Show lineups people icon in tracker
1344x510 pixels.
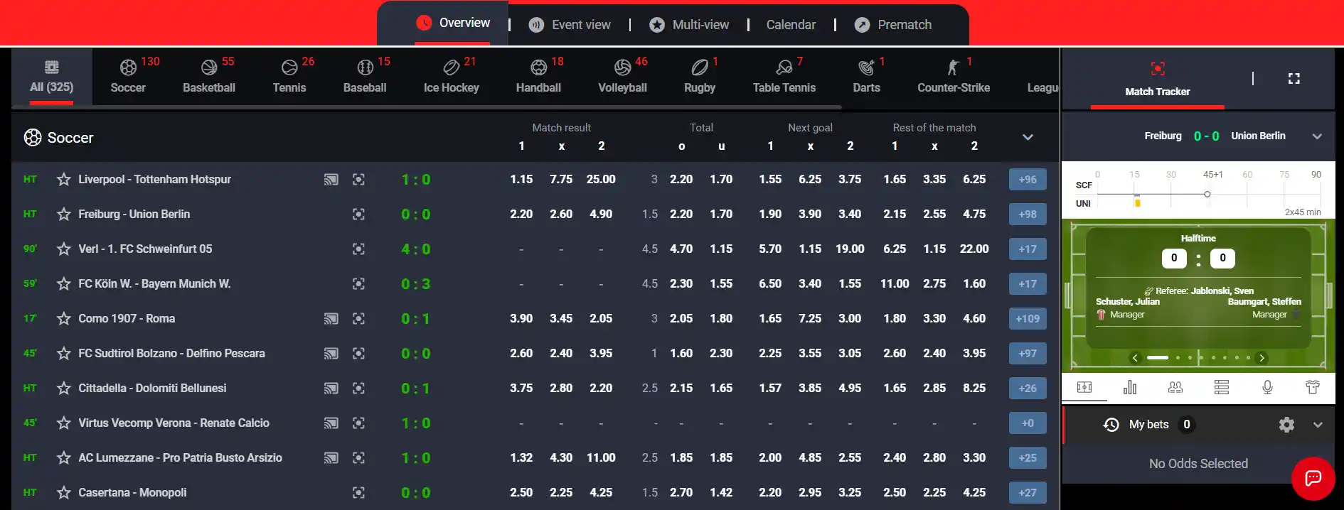(x=1175, y=387)
